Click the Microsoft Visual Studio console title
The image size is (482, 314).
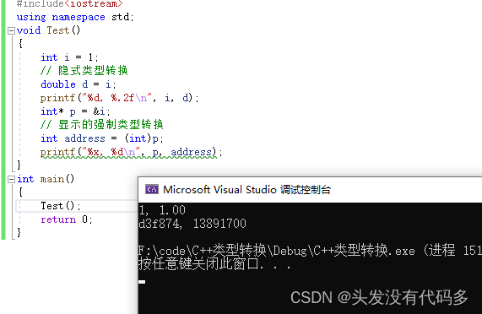pyautogui.click(x=246, y=190)
